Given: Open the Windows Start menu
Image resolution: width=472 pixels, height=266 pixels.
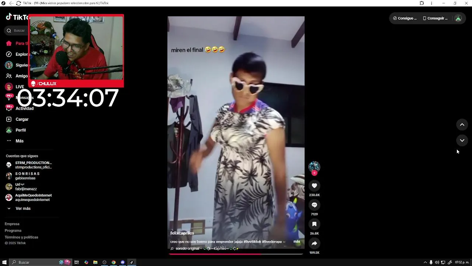Looking at the screenshot, I should [x=4, y=262].
